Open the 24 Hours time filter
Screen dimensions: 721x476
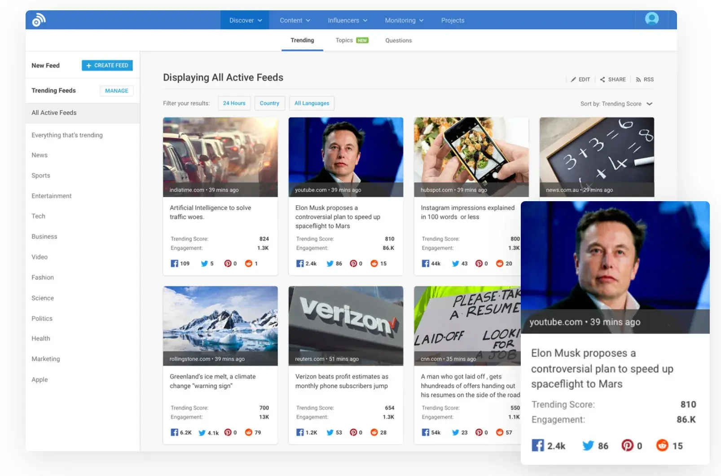tap(234, 103)
